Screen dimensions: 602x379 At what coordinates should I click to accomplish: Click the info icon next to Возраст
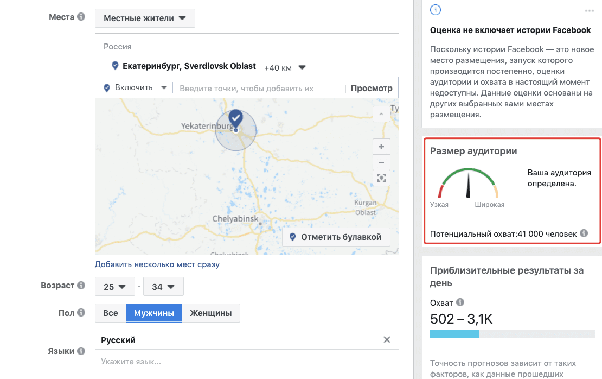pyautogui.click(x=81, y=285)
